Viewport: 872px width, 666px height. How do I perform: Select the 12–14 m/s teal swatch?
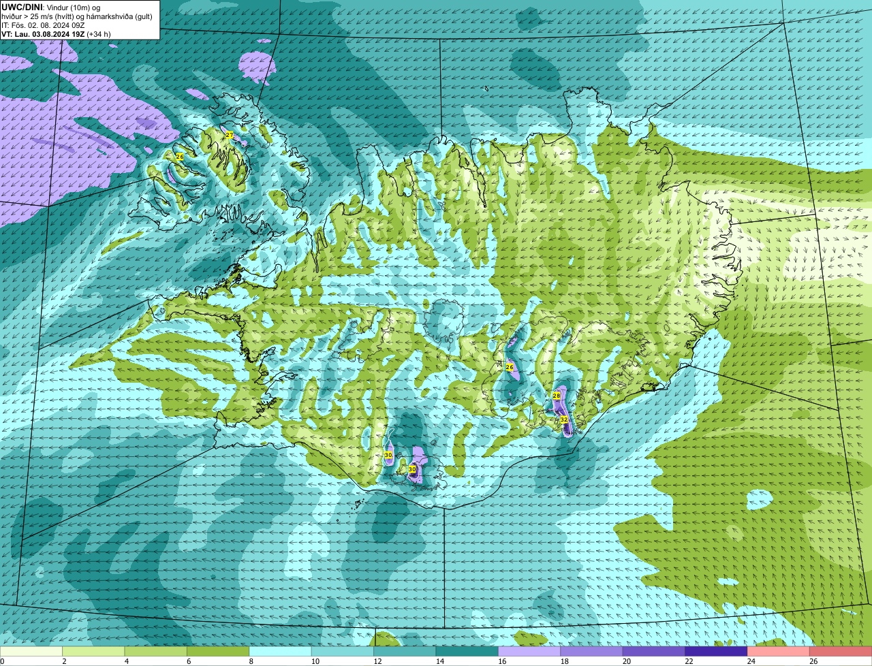[x=405, y=651]
